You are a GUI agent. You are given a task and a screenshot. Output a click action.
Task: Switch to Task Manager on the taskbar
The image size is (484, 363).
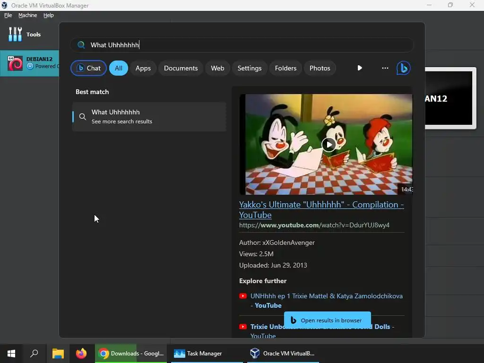207,354
